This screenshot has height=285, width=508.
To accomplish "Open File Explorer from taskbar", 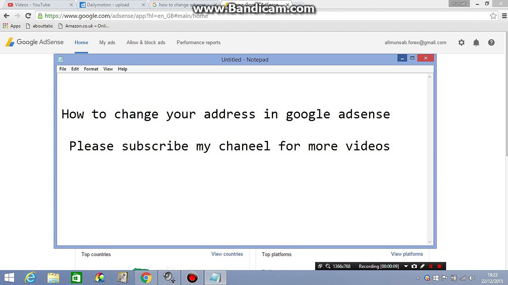I will tap(54, 277).
